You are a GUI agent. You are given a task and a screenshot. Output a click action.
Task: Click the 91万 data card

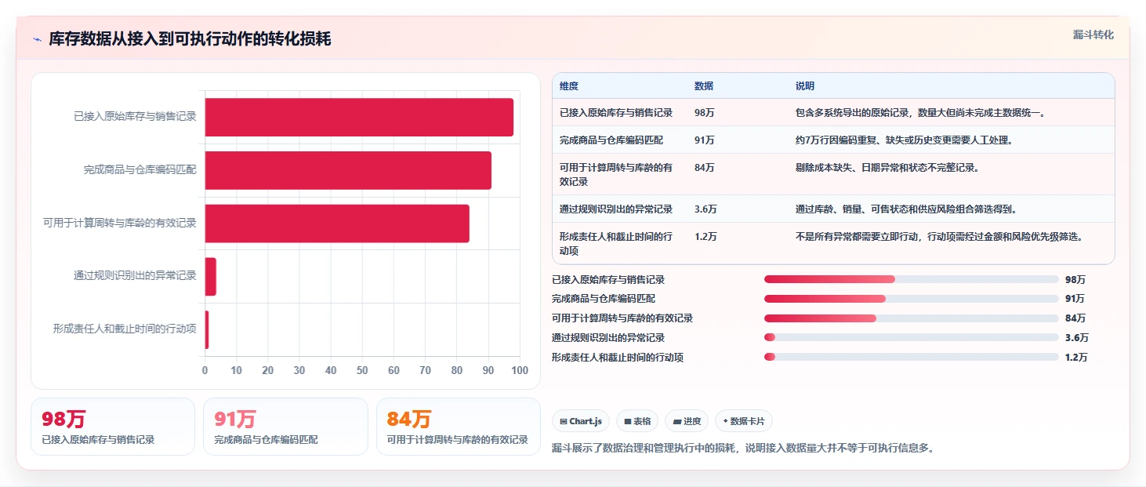click(x=285, y=427)
